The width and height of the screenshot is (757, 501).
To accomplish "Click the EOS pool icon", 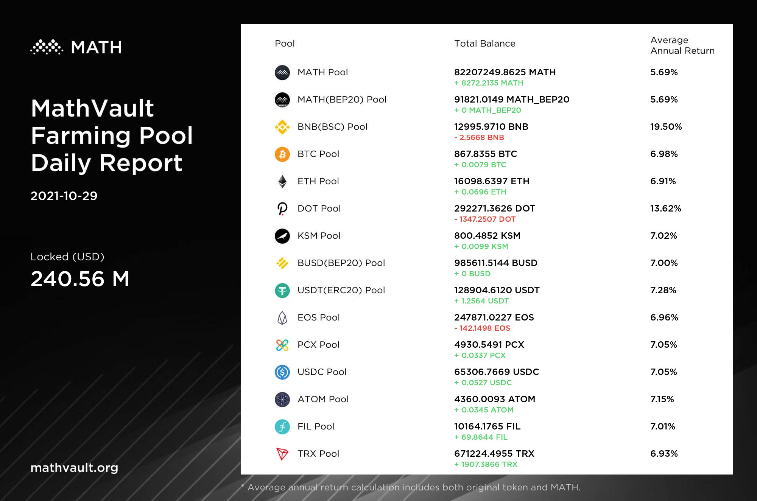I will click(282, 318).
